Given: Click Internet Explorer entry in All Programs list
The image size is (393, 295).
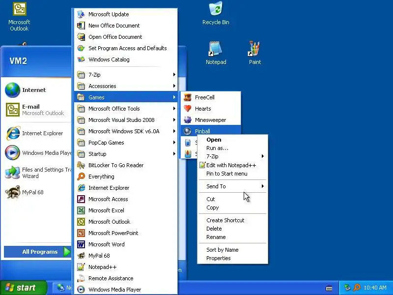Looking at the screenshot, I should [126, 188].
